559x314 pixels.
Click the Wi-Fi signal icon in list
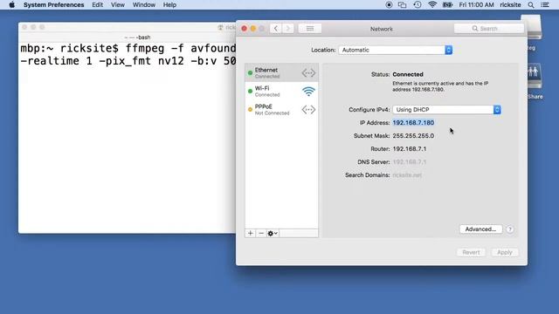[308, 92]
